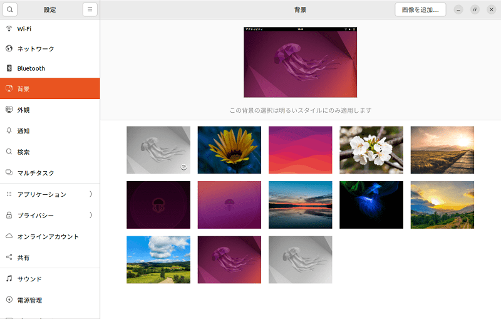Open the 外観 panel

[50, 110]
